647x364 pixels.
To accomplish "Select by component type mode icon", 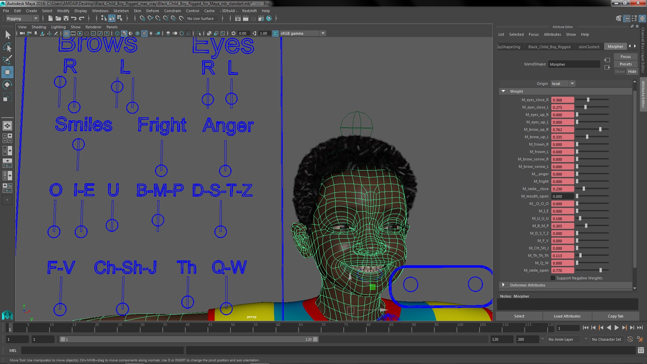I will (x=120, y=18).
